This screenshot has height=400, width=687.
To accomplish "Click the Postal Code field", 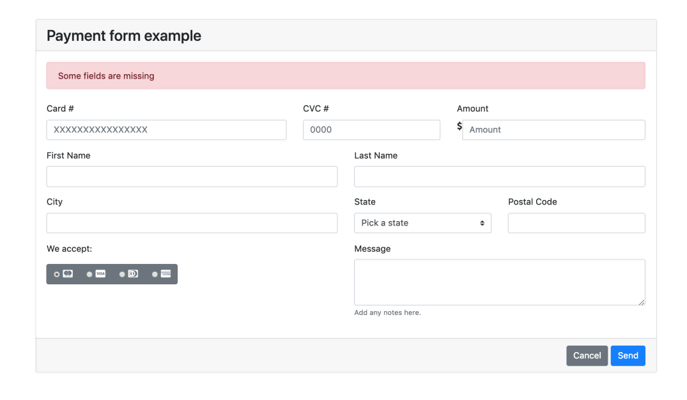I will [x=576, y=222].
